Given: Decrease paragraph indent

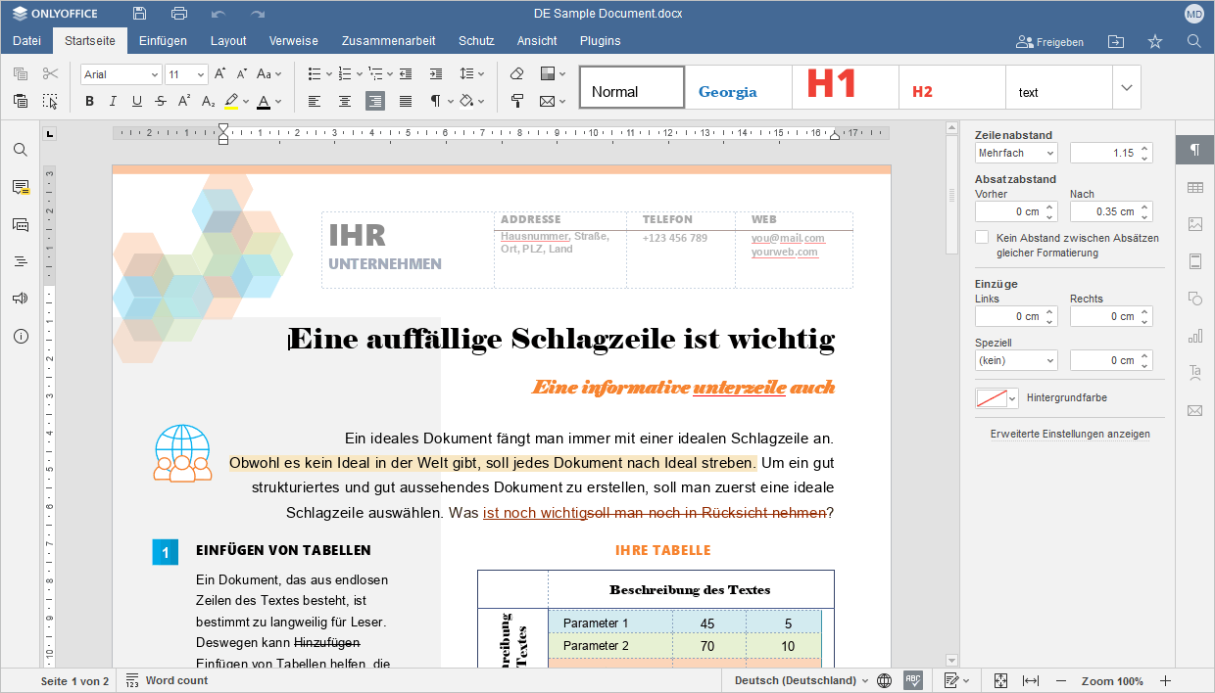Looking at the screenshot, I should click(406, 73).
